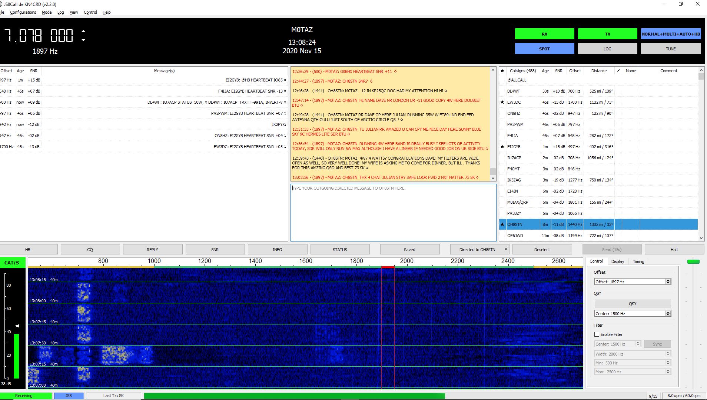
Task: Click the QSY button
Action: click(x=633, y=304)
